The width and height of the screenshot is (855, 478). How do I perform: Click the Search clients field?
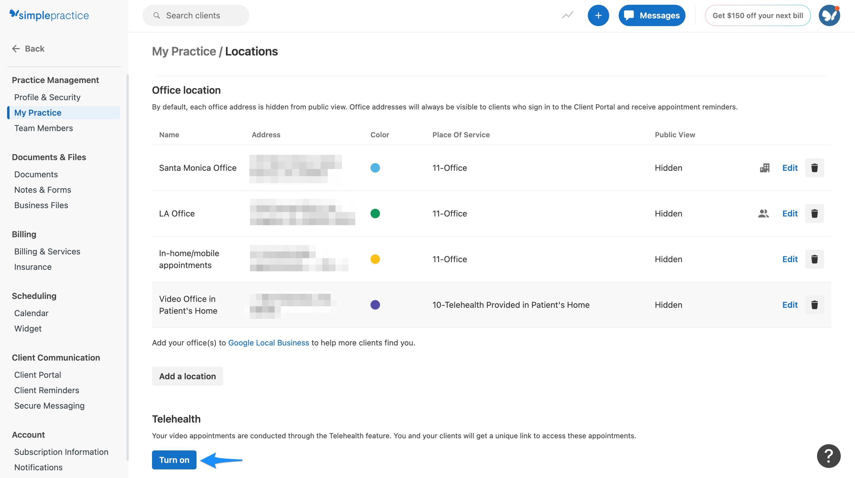coord(196,15)
